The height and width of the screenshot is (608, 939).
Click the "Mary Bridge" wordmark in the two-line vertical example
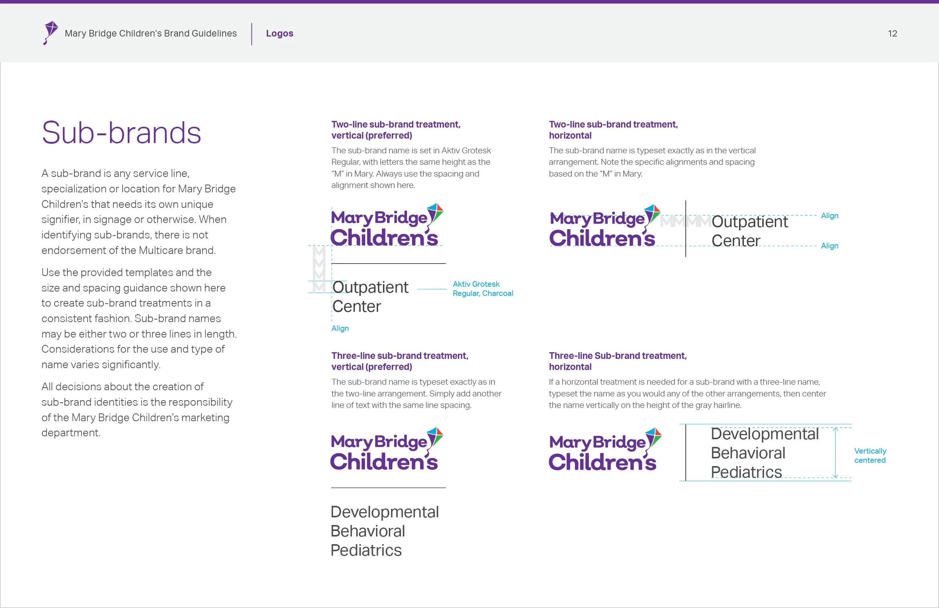(x=379, y=218)
